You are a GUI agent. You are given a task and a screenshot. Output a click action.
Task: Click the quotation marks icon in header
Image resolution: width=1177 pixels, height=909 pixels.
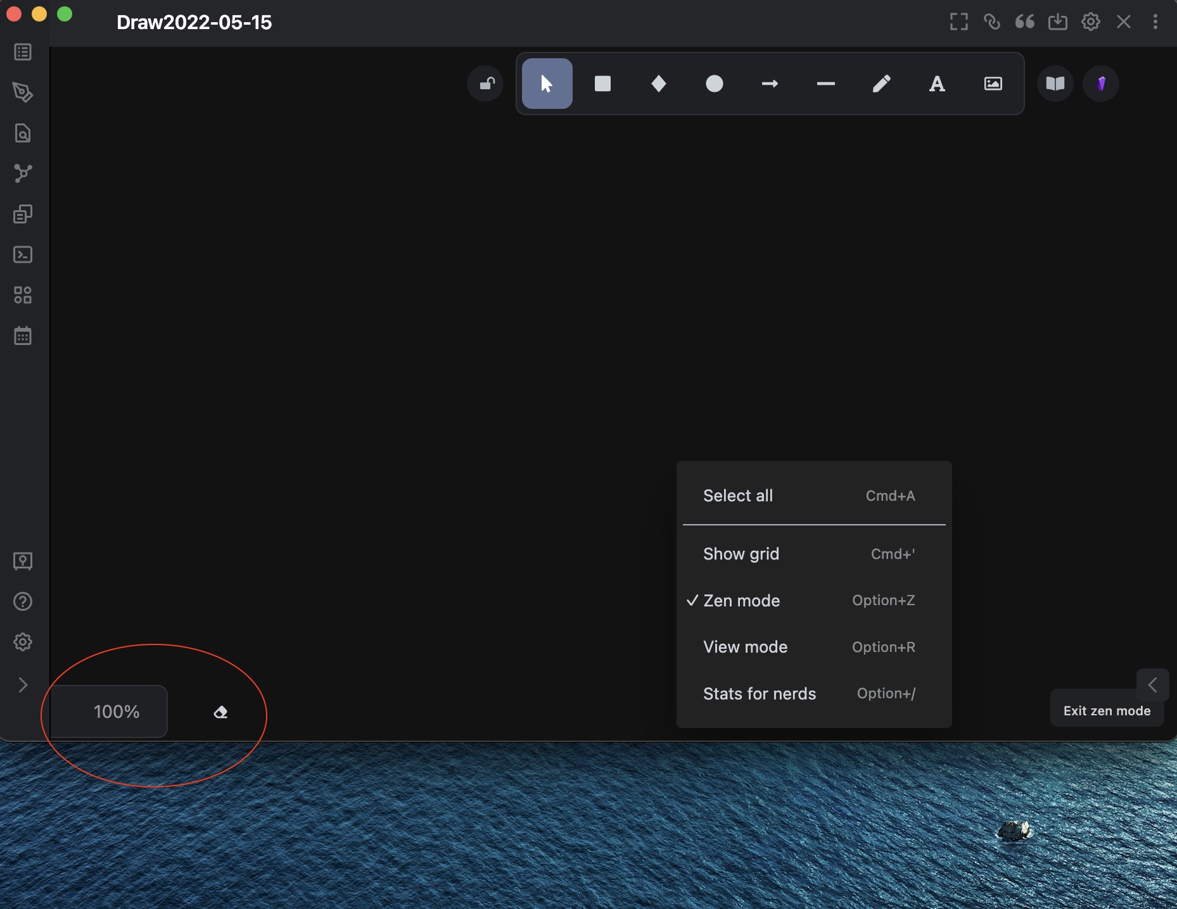pos(1024,22)
